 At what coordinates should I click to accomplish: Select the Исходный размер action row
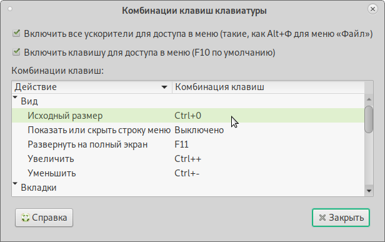[188, 116]
